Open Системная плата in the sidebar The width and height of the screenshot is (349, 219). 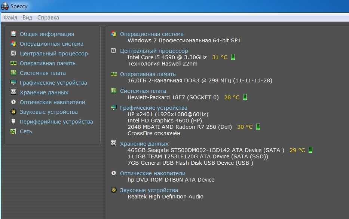43,73
